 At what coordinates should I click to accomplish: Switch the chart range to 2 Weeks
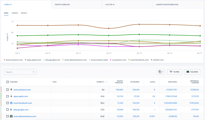[x=15, y=13]
